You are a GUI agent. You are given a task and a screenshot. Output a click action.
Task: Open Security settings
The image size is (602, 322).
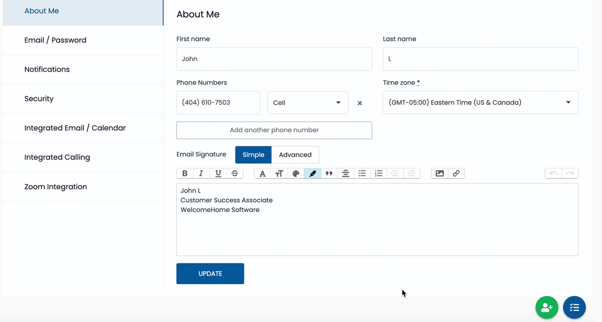[x=83, y=99]
